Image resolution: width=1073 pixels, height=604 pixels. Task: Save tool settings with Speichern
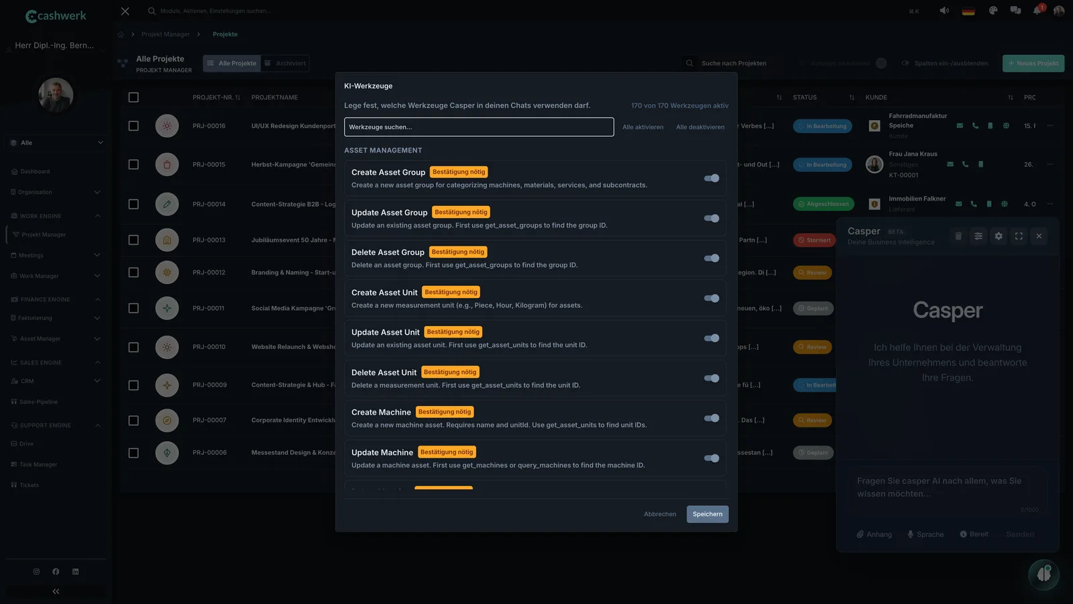point(708,514)
